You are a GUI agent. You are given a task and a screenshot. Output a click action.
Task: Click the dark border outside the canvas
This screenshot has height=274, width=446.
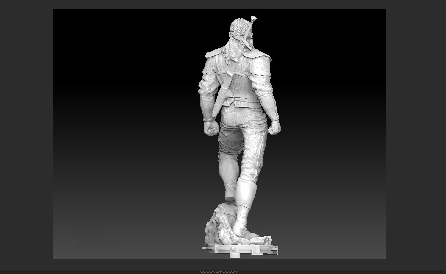coord(24,134)
